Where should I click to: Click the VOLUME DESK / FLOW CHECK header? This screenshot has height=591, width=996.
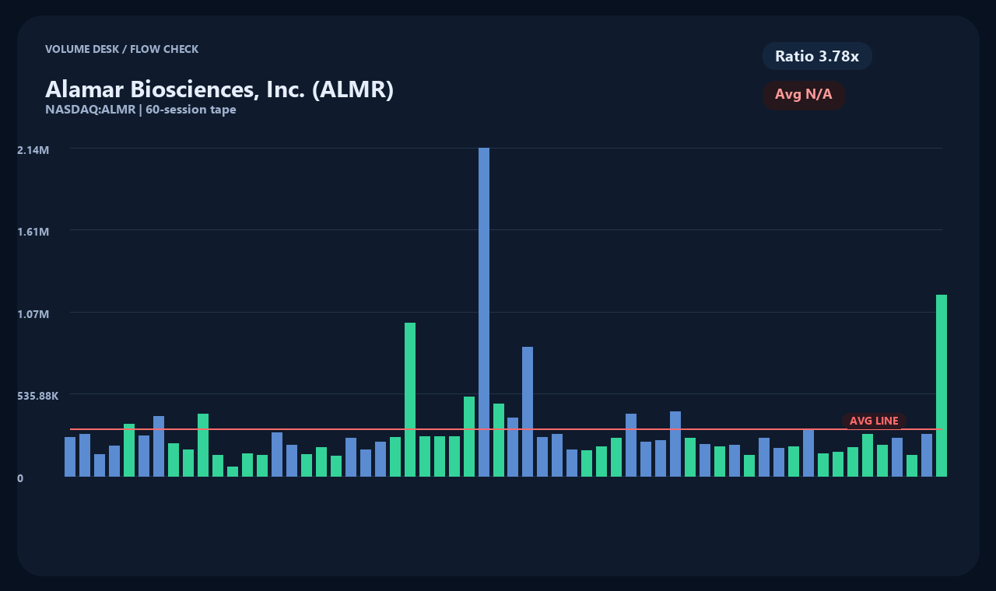coord(122,49)
